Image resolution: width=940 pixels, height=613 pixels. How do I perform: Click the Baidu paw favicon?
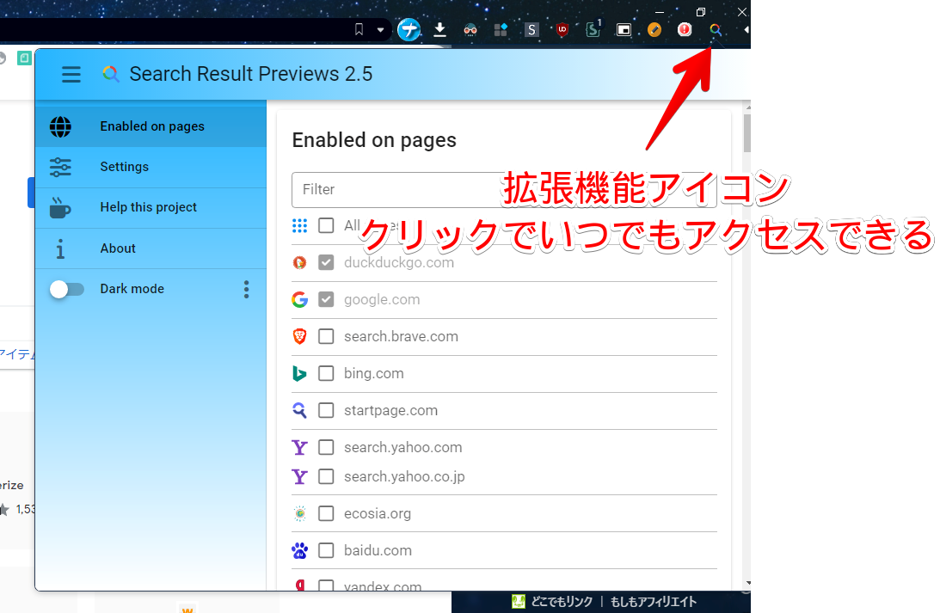pyautogui.click(x=300, y=551)
